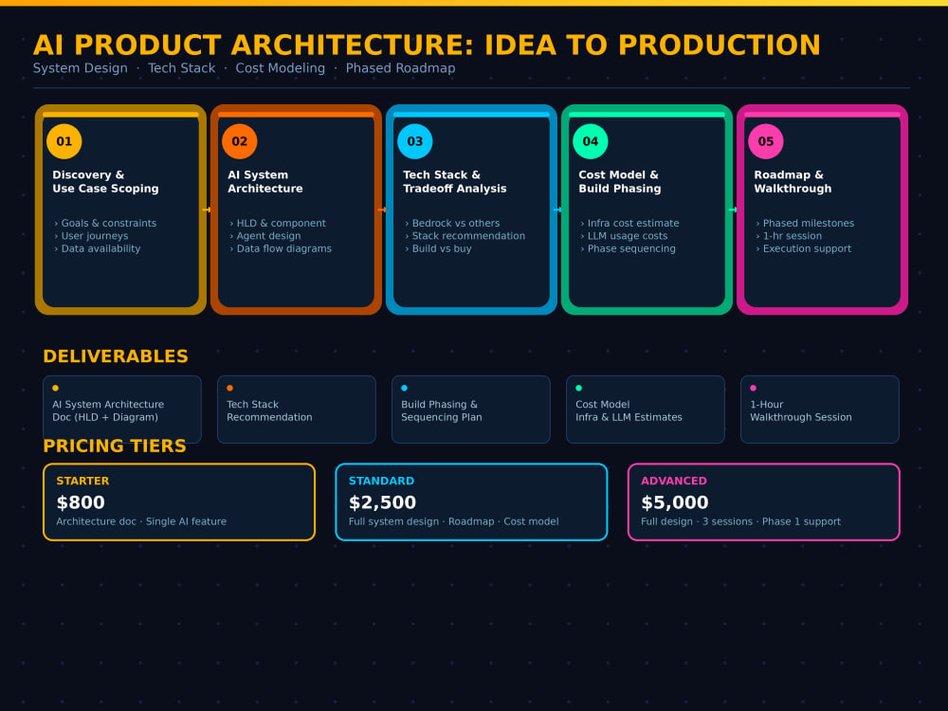The image size is (948, 711).
Task: Click 'Tech Stack' in the subtitle
Action: [x=181, y=68]
